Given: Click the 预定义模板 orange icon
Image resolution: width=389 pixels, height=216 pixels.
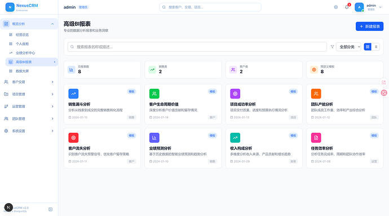Looking at the screenshot, I should (314, 70).
